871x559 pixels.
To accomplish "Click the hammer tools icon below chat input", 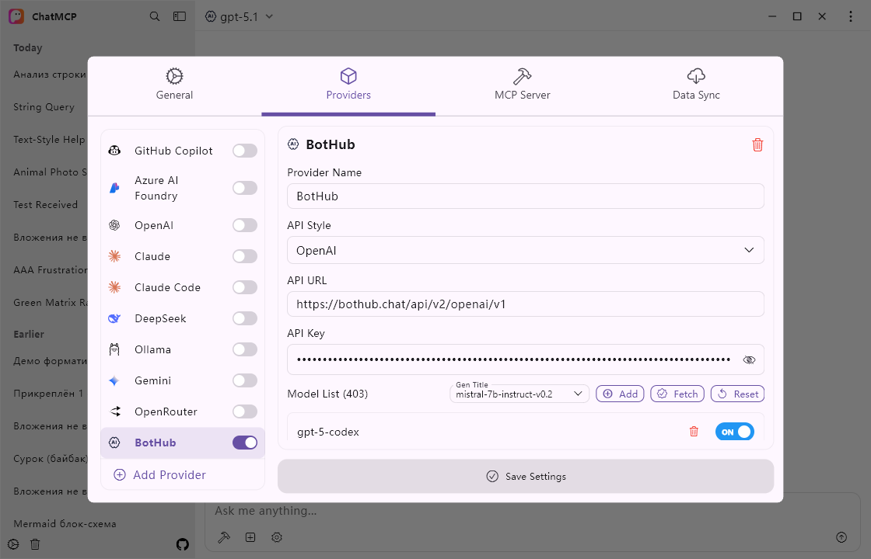I will pyautogui.click(x=224, y=537).
